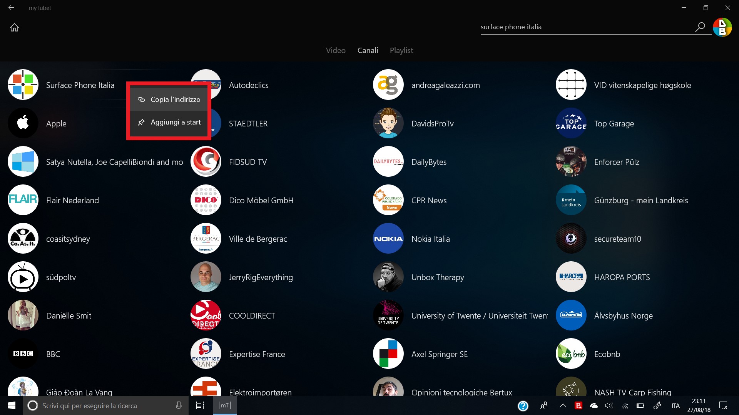This screenshot has width=739, height=415.
Task: Switch to the Playlist tab
Action: coord(401,50)
